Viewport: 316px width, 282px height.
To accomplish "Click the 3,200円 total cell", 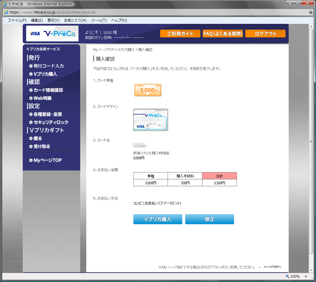I will tap(219, 183).
